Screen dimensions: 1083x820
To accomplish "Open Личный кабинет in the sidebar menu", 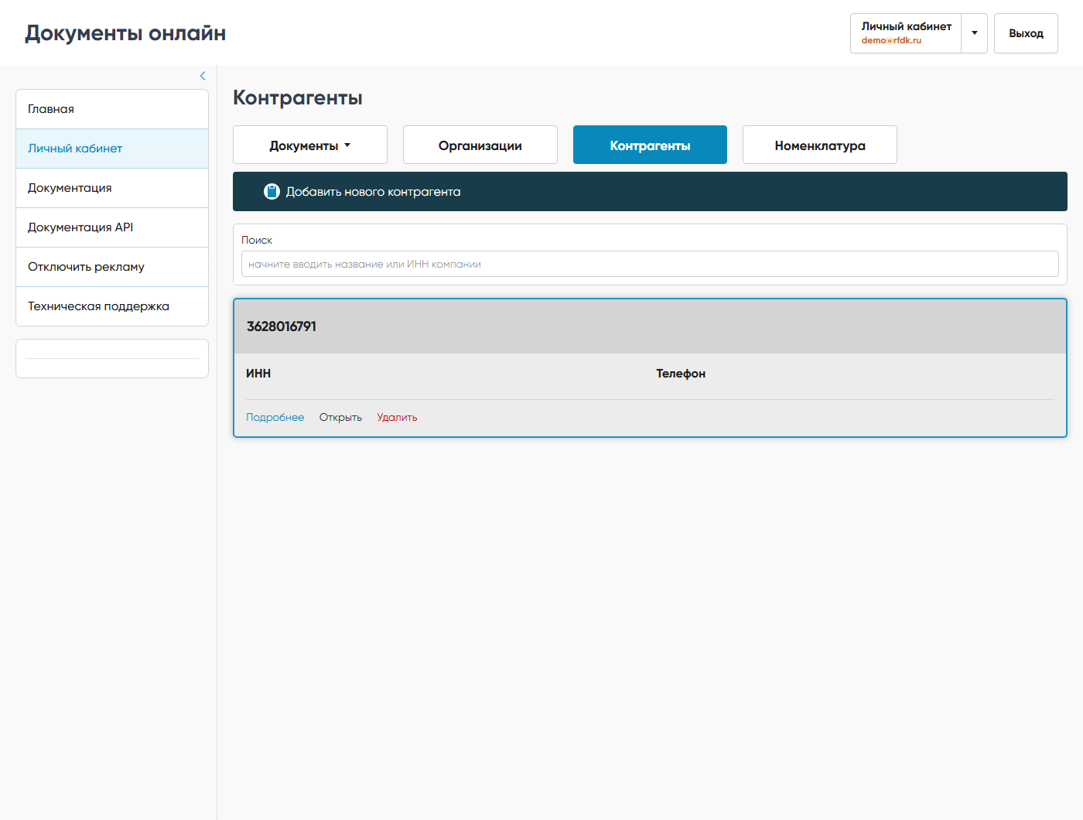I will pos(112,149).
